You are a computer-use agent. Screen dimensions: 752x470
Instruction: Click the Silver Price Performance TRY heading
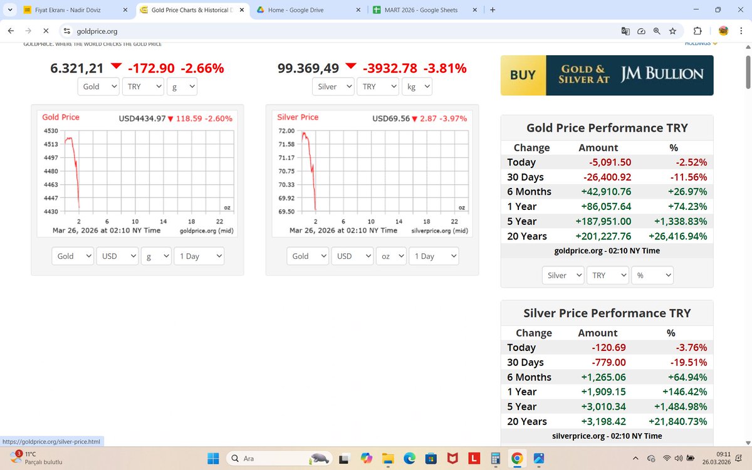[607, 313]
